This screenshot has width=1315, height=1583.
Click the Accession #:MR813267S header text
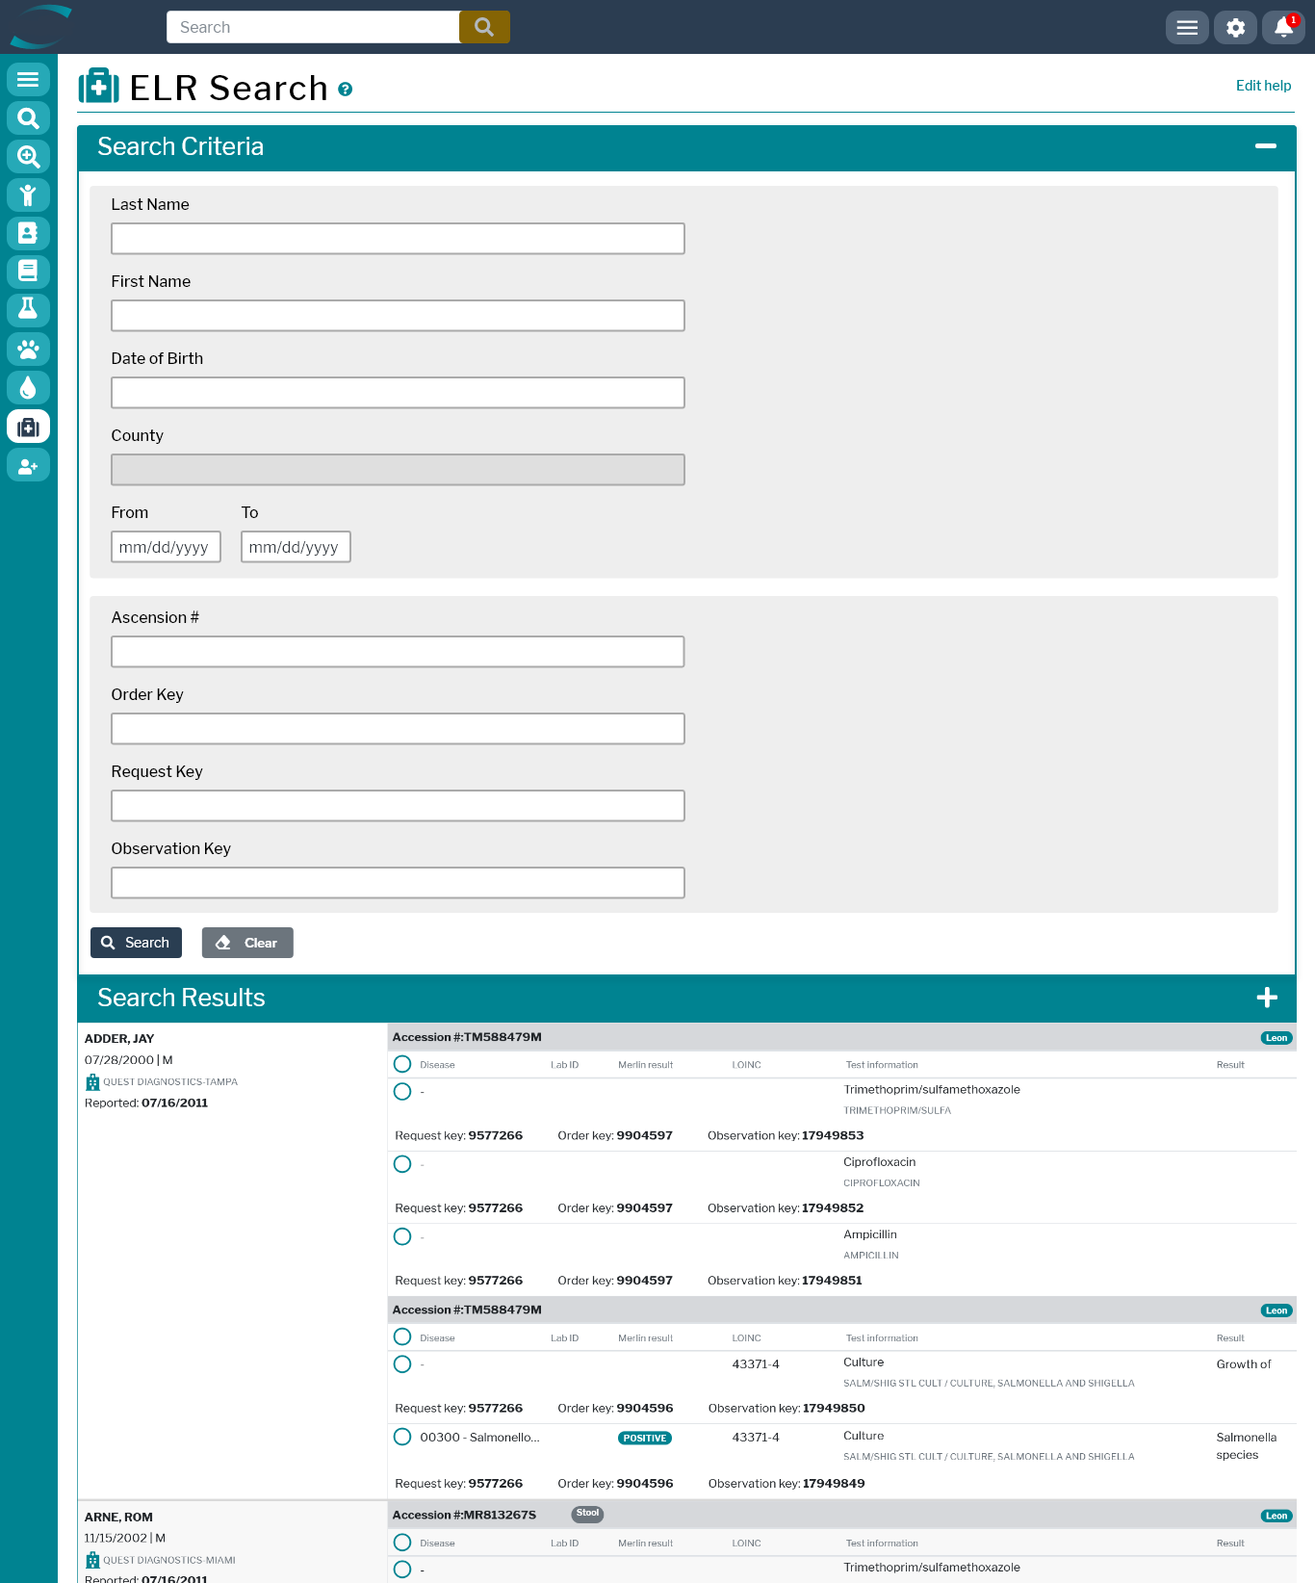[x=464, y=1516]
